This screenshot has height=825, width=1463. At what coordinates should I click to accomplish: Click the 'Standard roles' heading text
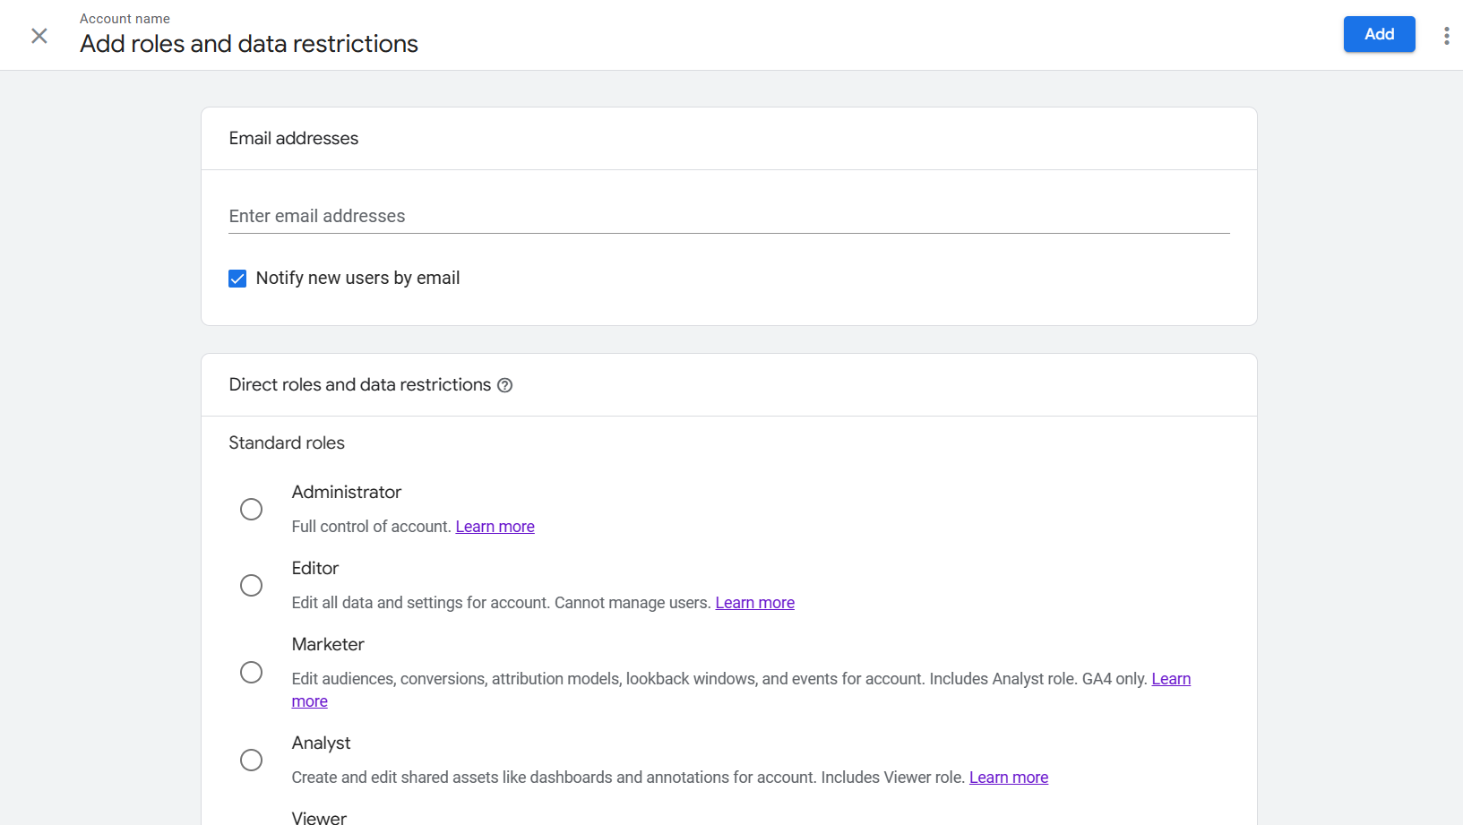tap(287, 443)
